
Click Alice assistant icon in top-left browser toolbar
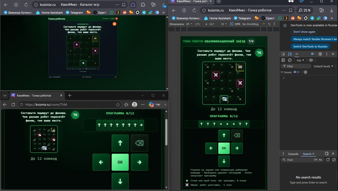(133, 4)
